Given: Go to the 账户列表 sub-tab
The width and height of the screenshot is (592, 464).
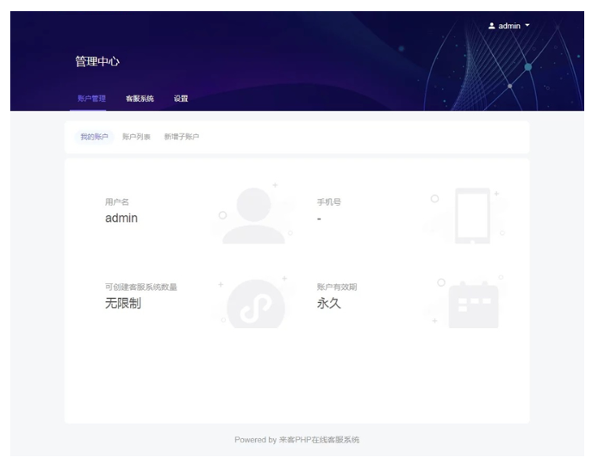Looking at the screenshot, I should (x=136, y=137).
